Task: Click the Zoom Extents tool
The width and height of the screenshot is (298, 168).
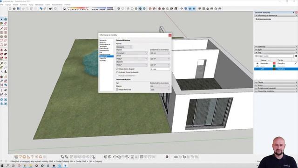Action: coord(2,85)
